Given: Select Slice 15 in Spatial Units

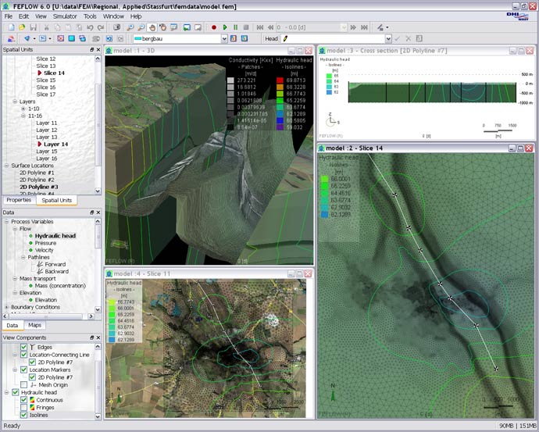Looking at the screenshot, I should (46, 80).
